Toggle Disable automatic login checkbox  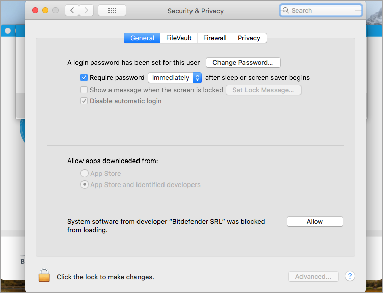click(x=84, y=101)
